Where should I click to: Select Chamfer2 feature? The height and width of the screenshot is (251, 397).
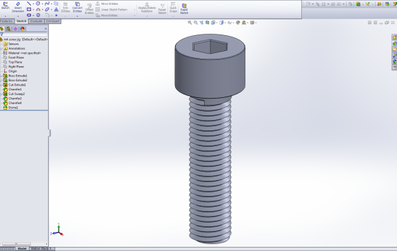pyautogui.click(x=15, y=99)
